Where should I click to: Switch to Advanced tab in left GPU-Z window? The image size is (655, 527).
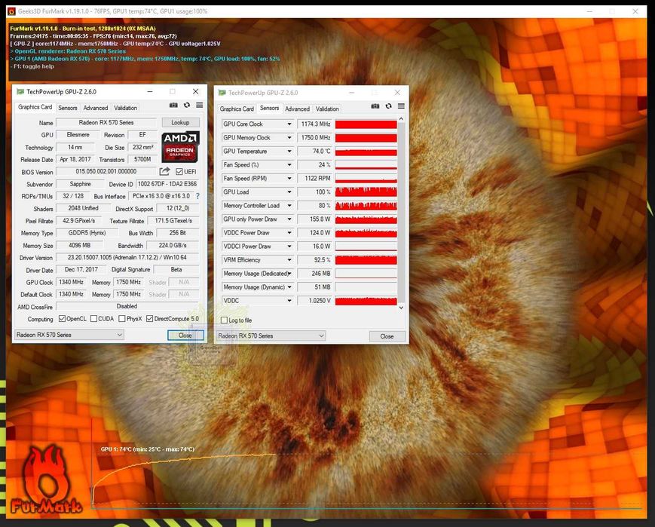pos(95,108)
